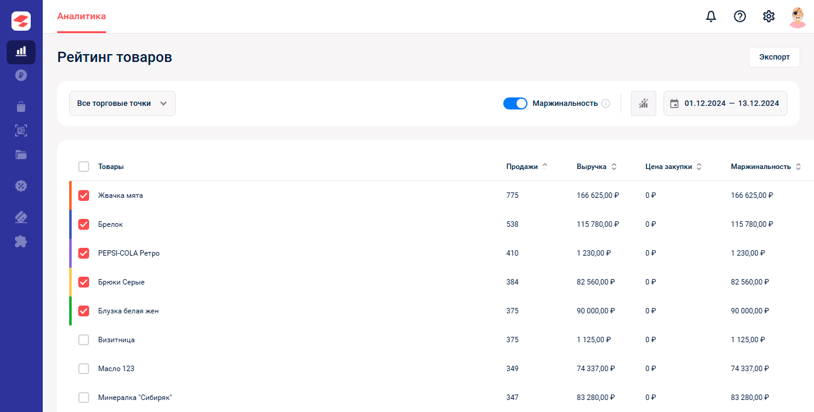Click the Экспорт button
Viewport: 814px width, 412px height.
pos(774,57)
